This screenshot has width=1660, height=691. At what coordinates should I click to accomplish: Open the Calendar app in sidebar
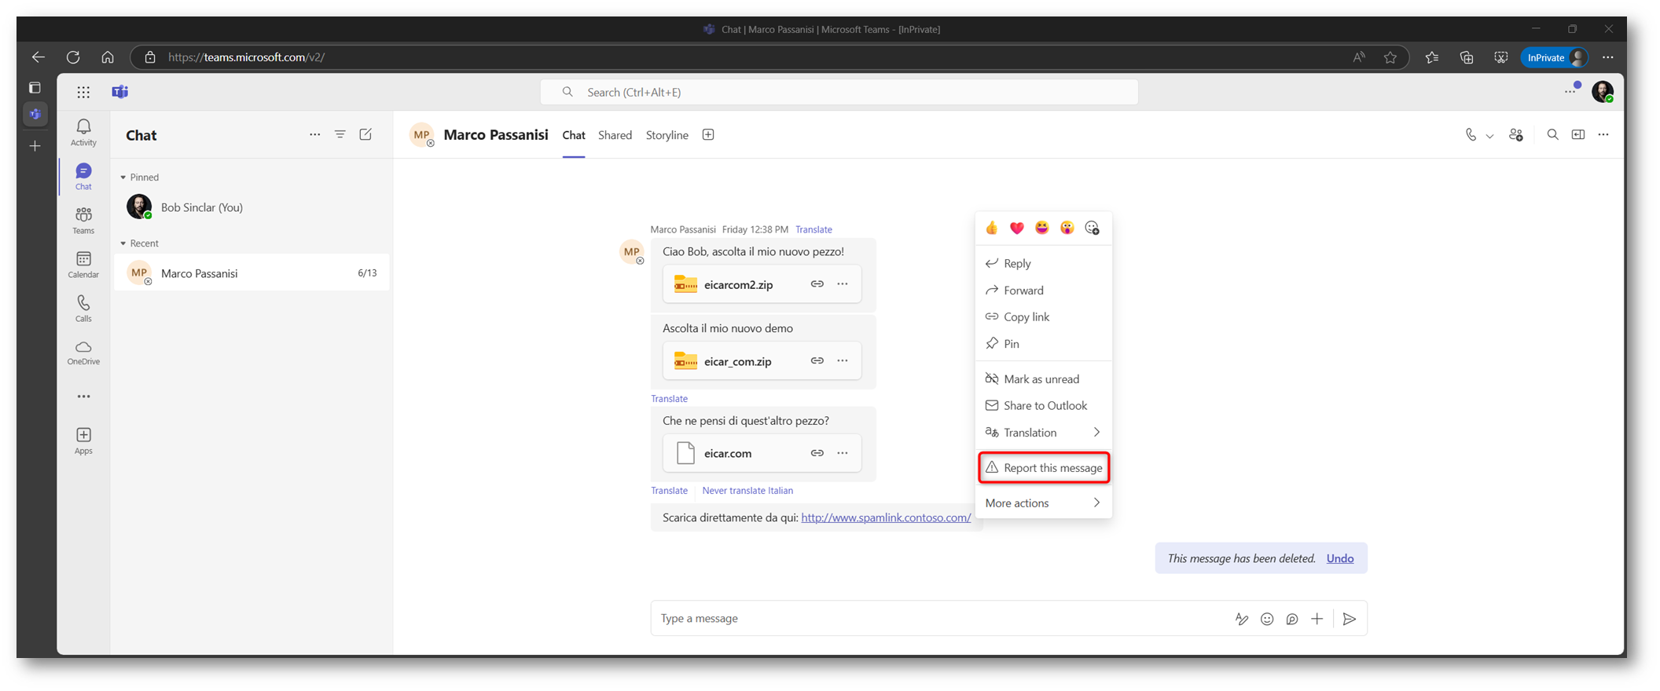pyautogui.click(x=83, y=265)
